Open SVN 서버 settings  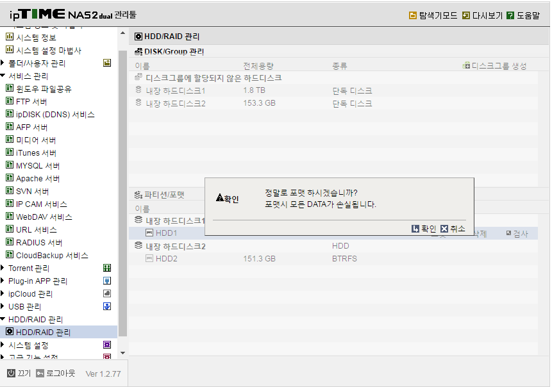pyautogui.click(x=28, y=191)
